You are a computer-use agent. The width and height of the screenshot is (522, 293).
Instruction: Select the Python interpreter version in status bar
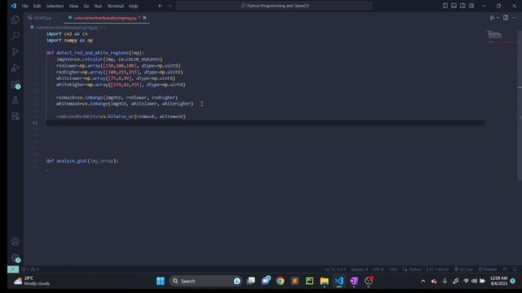pyautogui.click(x=437, y=269)
